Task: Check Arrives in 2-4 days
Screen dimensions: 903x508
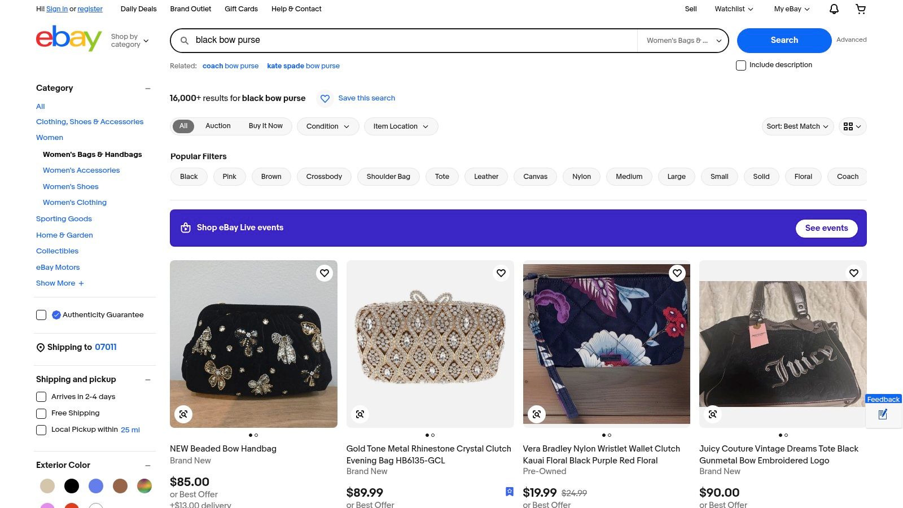Action: tap(41, 397)
